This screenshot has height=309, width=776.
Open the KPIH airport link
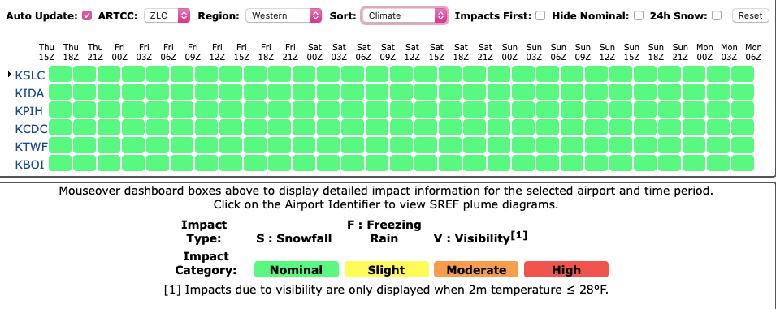(30, 111)
